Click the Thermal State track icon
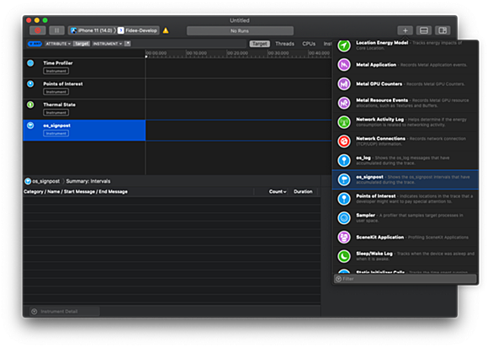This screenshot has height=347, width=493. tap(30, 104)
